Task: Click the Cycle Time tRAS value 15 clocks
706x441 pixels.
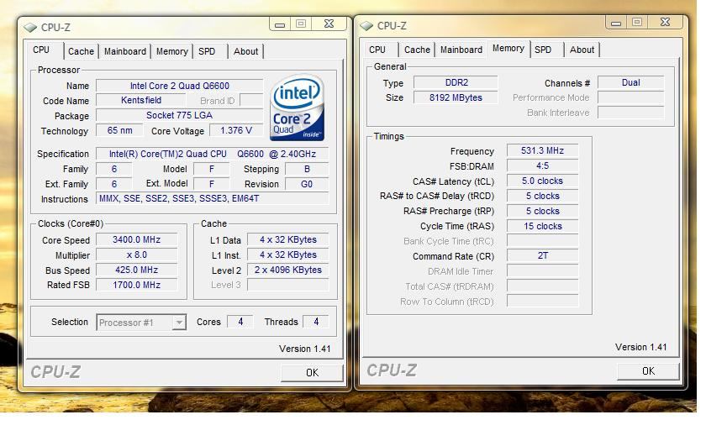Action: (543, 226)
